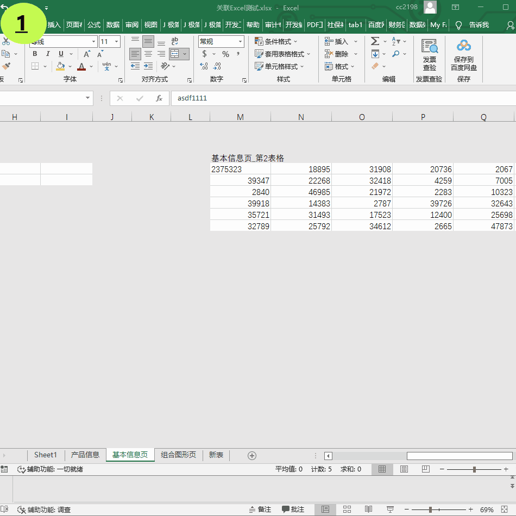The image size is (516, 516).
Task: Click the 批注 comments button
Action: (x=293, y=509)
